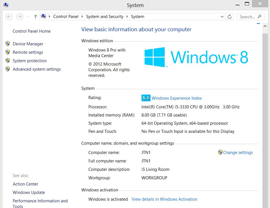Maximize the System window
Viewport: 270px width, 208px height.
pyautogui.click(x=247, y=4)
